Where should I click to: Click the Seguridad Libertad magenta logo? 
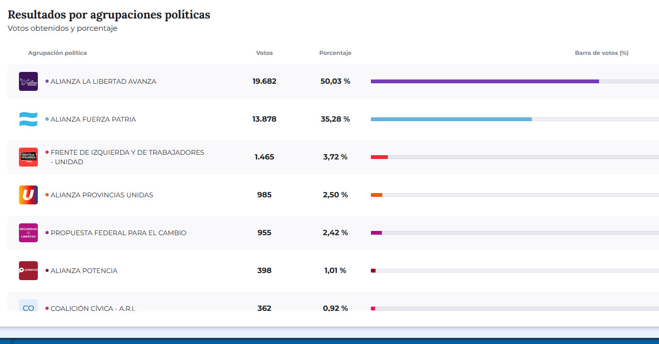point(28,233)
